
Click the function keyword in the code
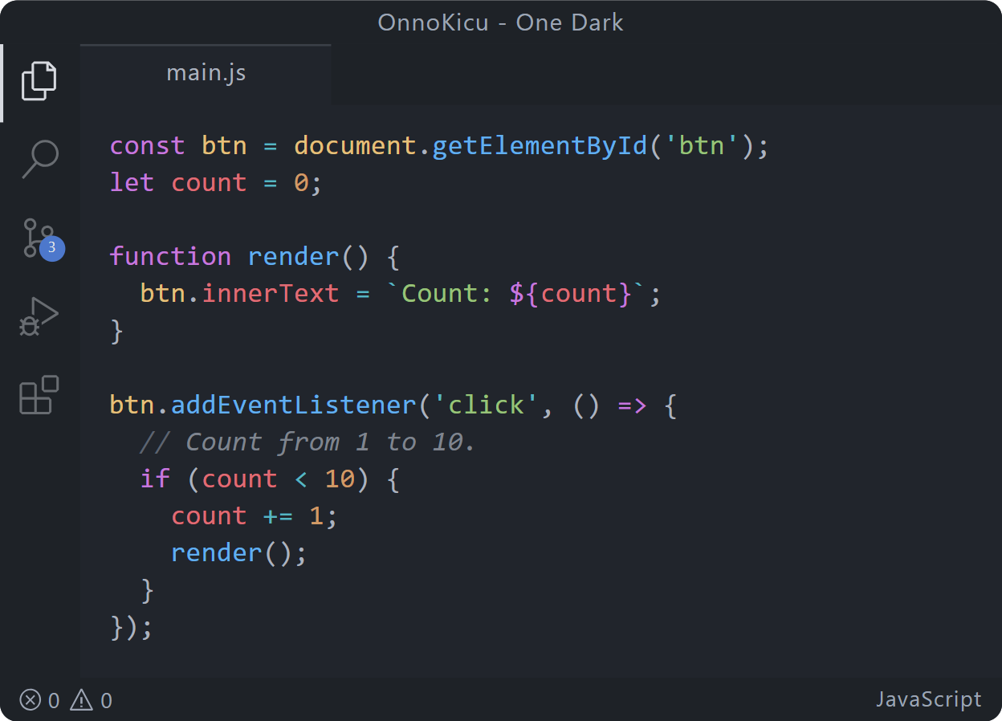click(x=170, y=257)
